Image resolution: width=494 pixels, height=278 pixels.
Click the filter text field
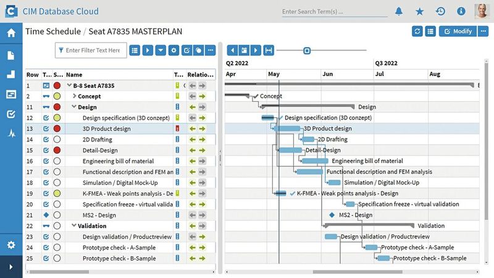click(x=91, y=51)
